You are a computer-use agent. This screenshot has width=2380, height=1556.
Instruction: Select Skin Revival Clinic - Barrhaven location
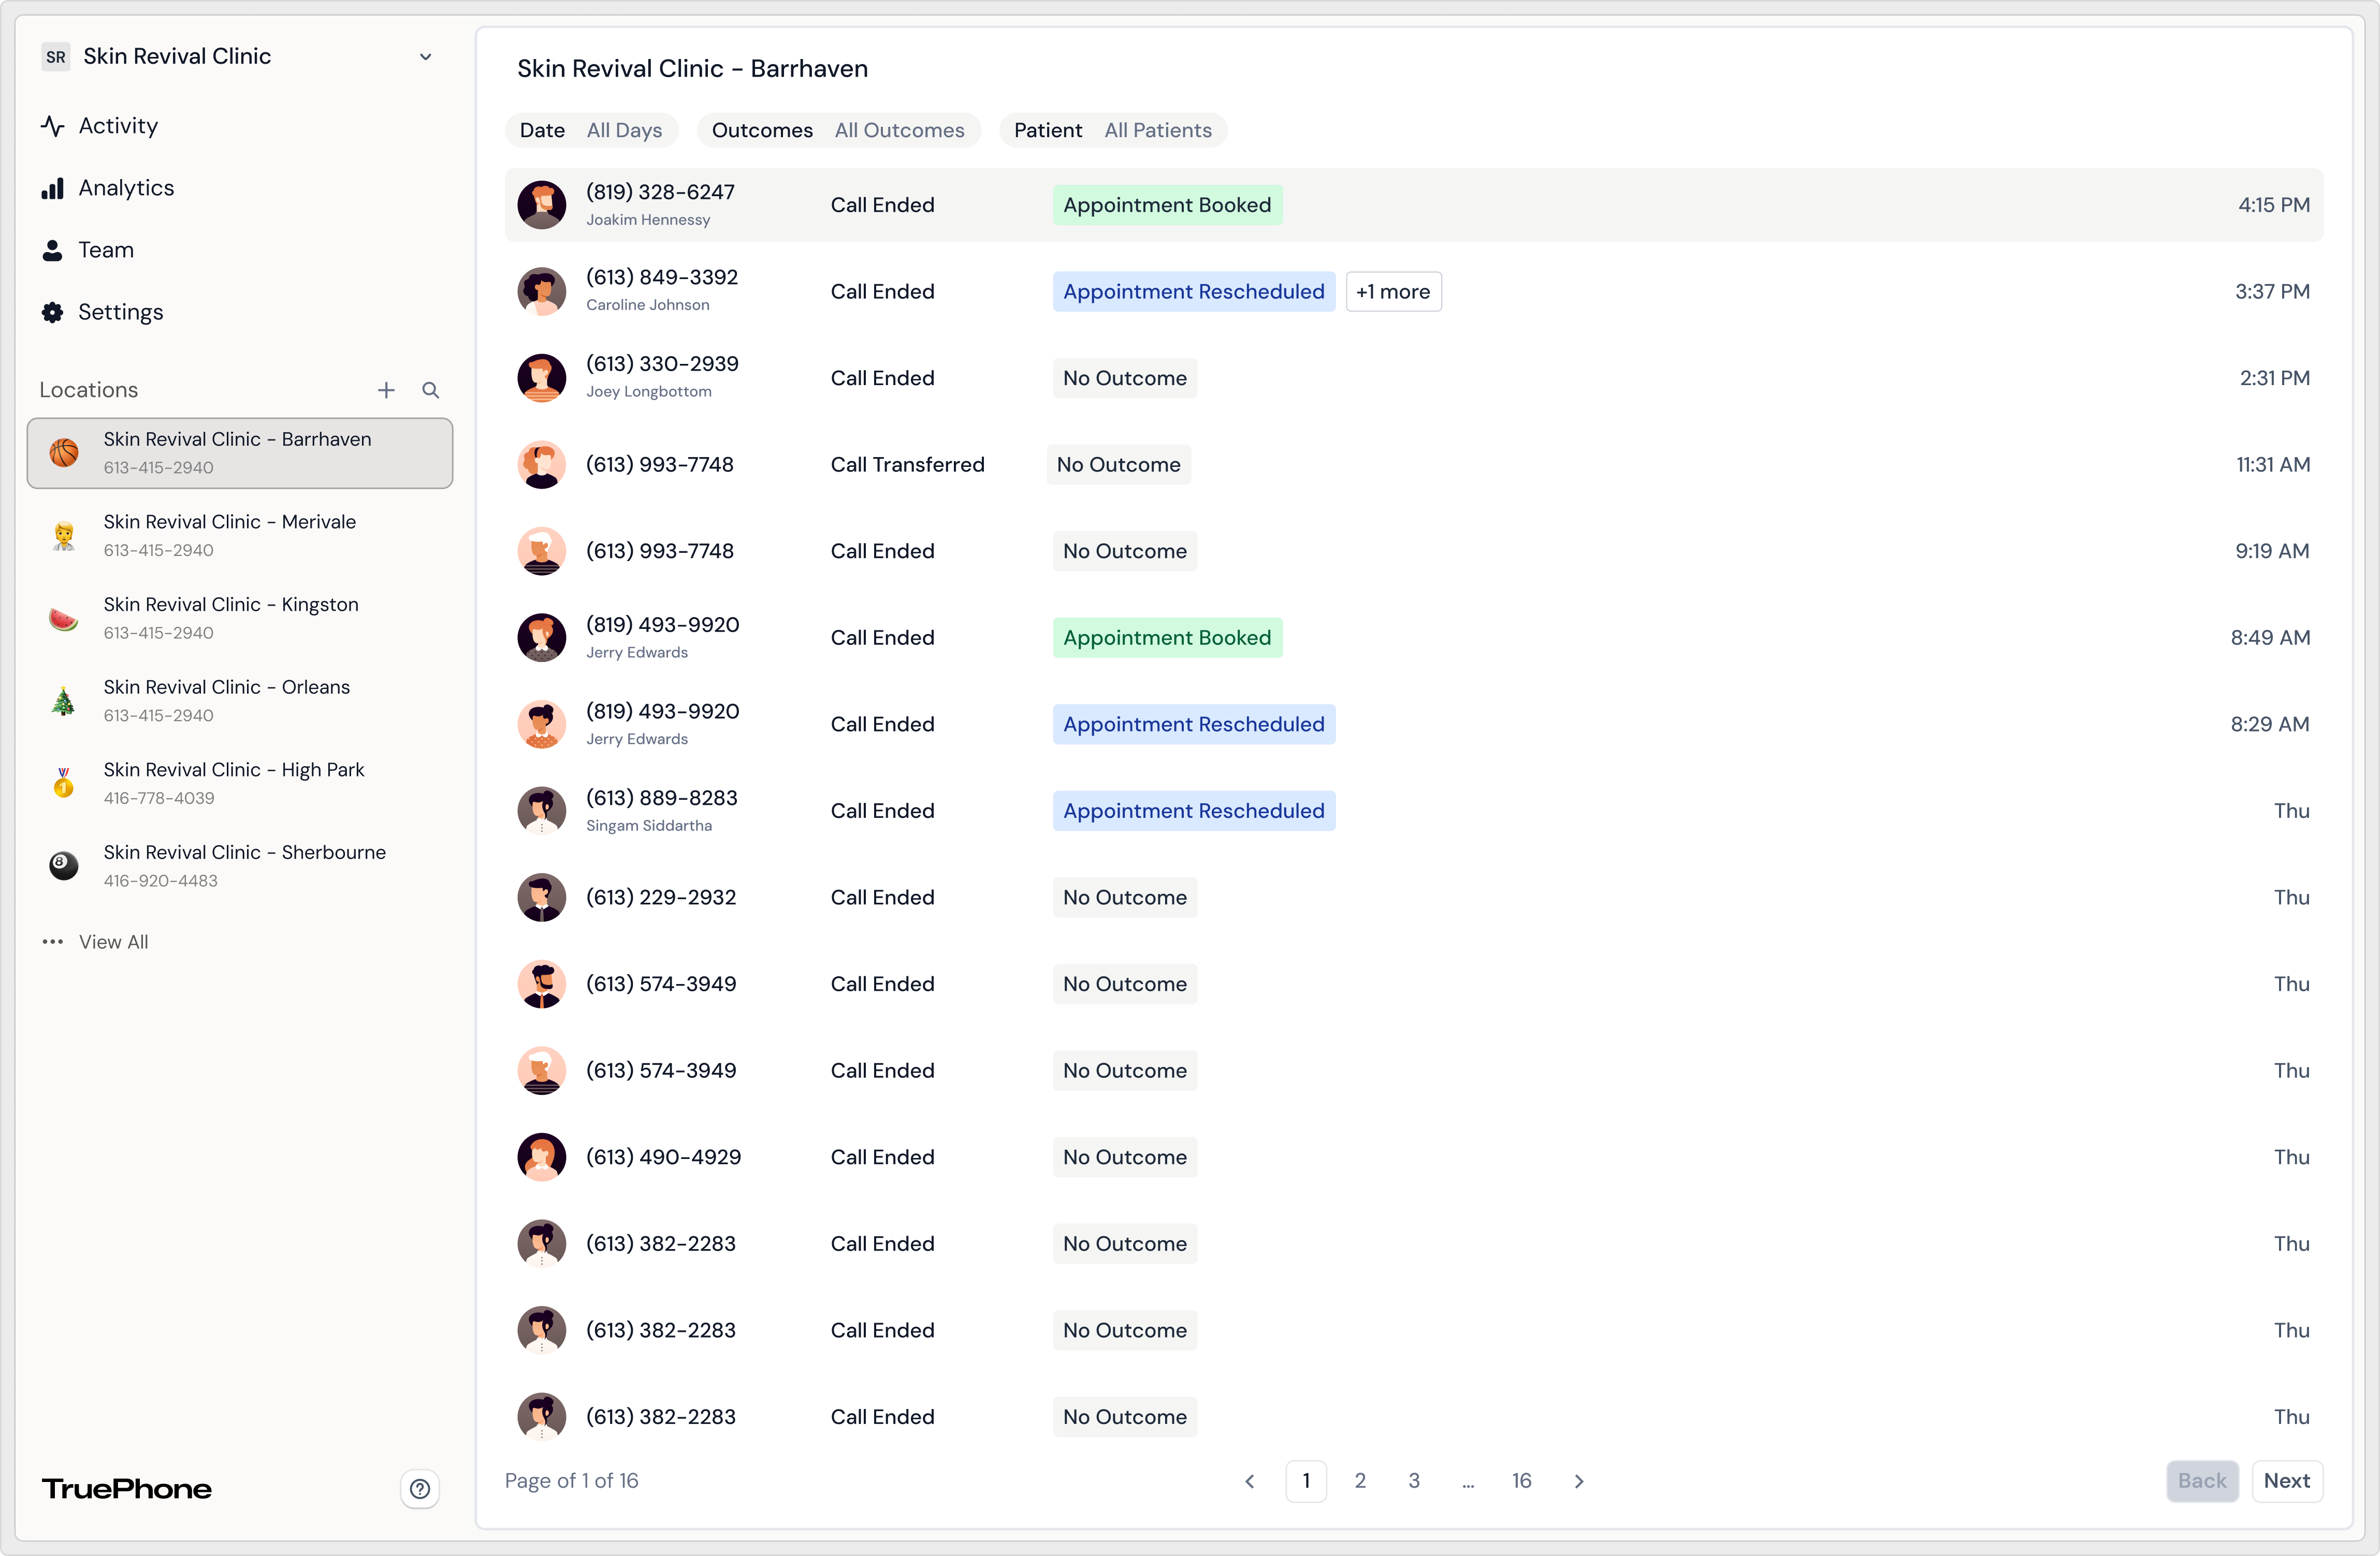coord(240,453)
